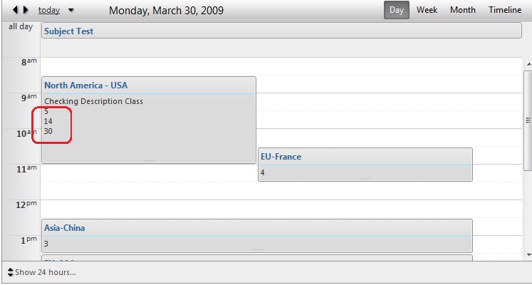Image resolution: width=532 pixels, height=285 pixels.
Task: Click the vertical scrollbar thumb
Action: point(528,120)
